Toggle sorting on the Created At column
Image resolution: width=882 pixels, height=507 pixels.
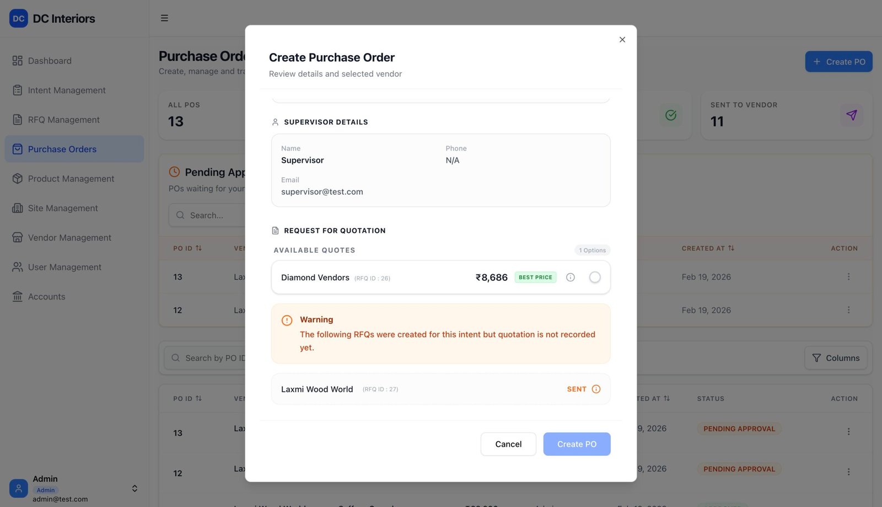pyautogui.click(x=708, y=248)
